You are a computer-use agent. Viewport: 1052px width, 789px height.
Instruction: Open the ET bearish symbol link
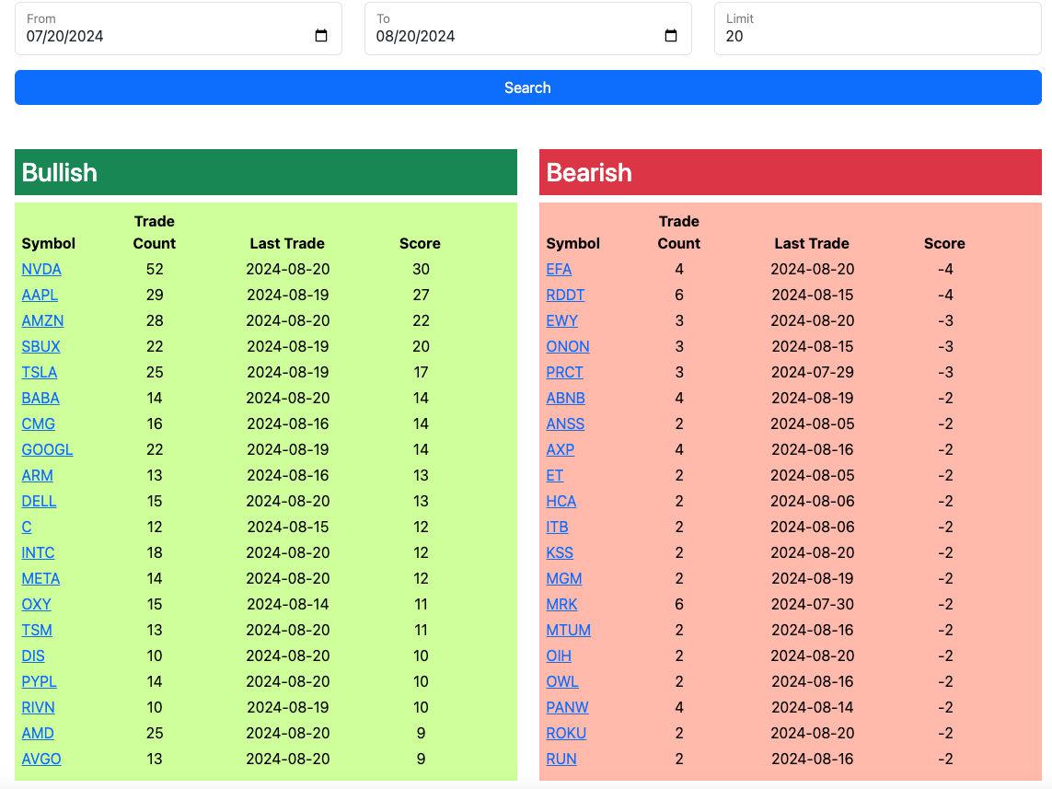[x=555, y=476]
